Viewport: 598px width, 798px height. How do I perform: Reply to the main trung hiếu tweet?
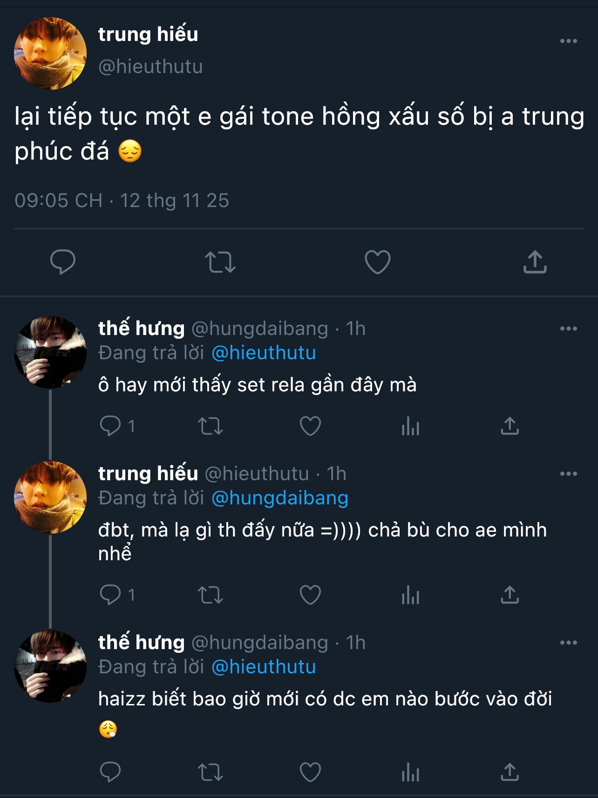click(x=63, y=262)
